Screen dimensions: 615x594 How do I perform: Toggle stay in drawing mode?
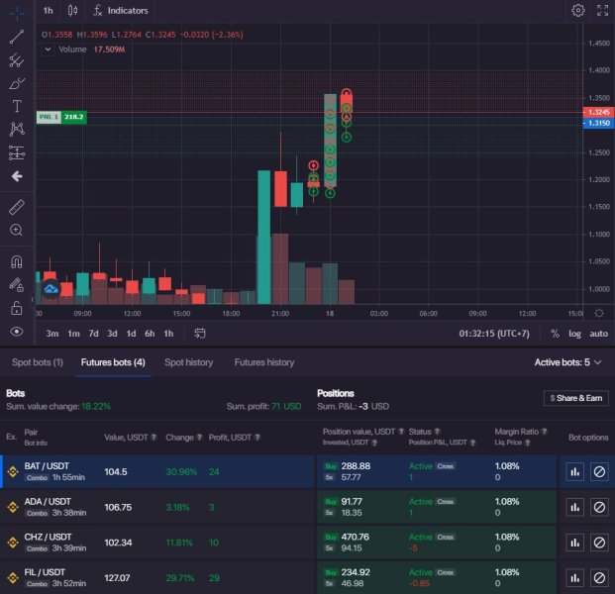(x=17, y=285)
